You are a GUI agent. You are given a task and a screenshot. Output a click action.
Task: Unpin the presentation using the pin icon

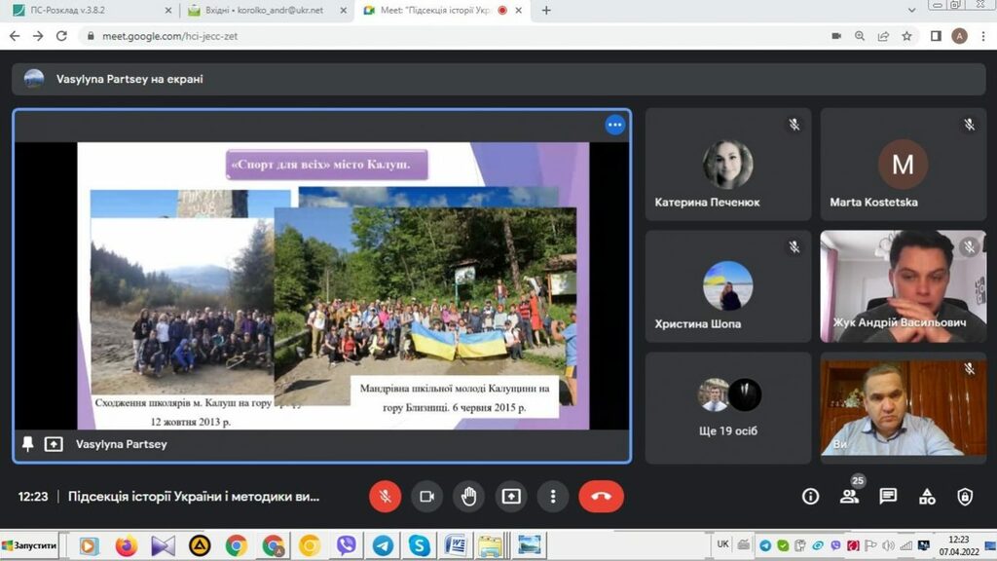tap(28, 444)
